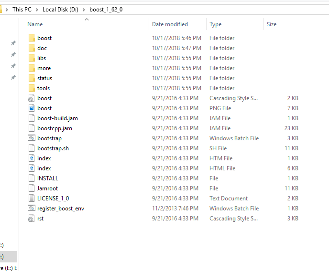
Task: Click the 10/17/2018 5:46 PM date cell
Action: (176, 38)
